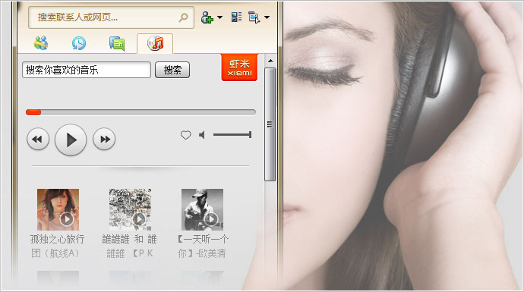Open the 孤独之心旅行团 title link
The width and height of the screenshot is (524, 292).
pos(57,246)
